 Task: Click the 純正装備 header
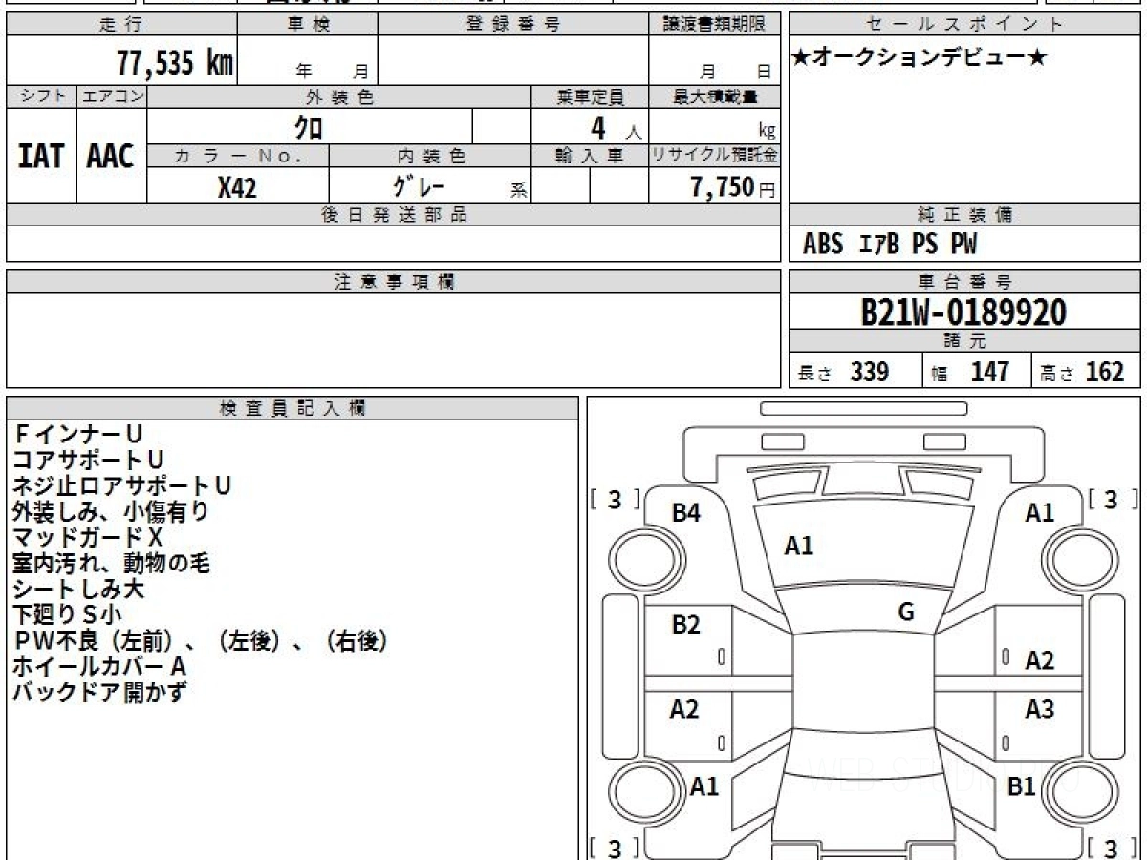(x=965, y=214)
